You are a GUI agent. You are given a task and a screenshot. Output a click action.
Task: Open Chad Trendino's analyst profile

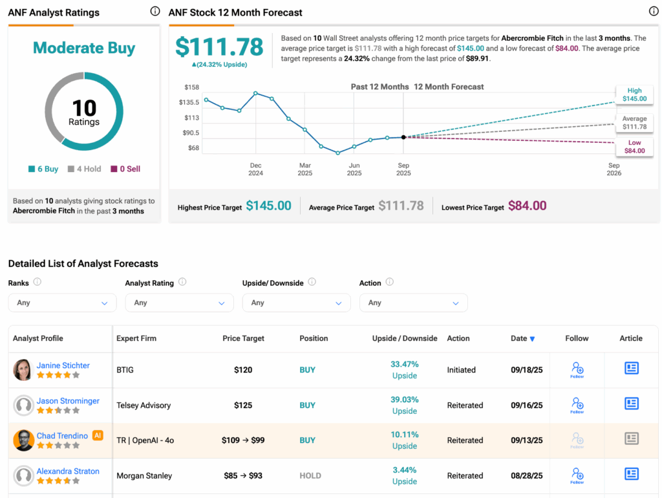62,436
